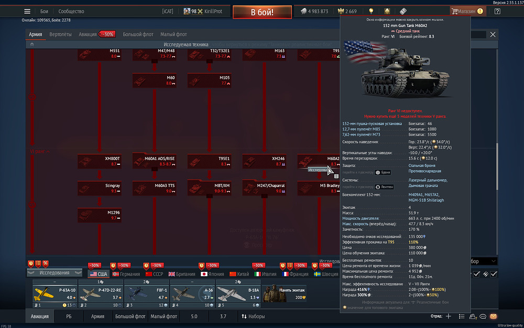Select the XM800T vehicle card
The width and height of the screenshot is (524, 328).
[x=99, y=161]
